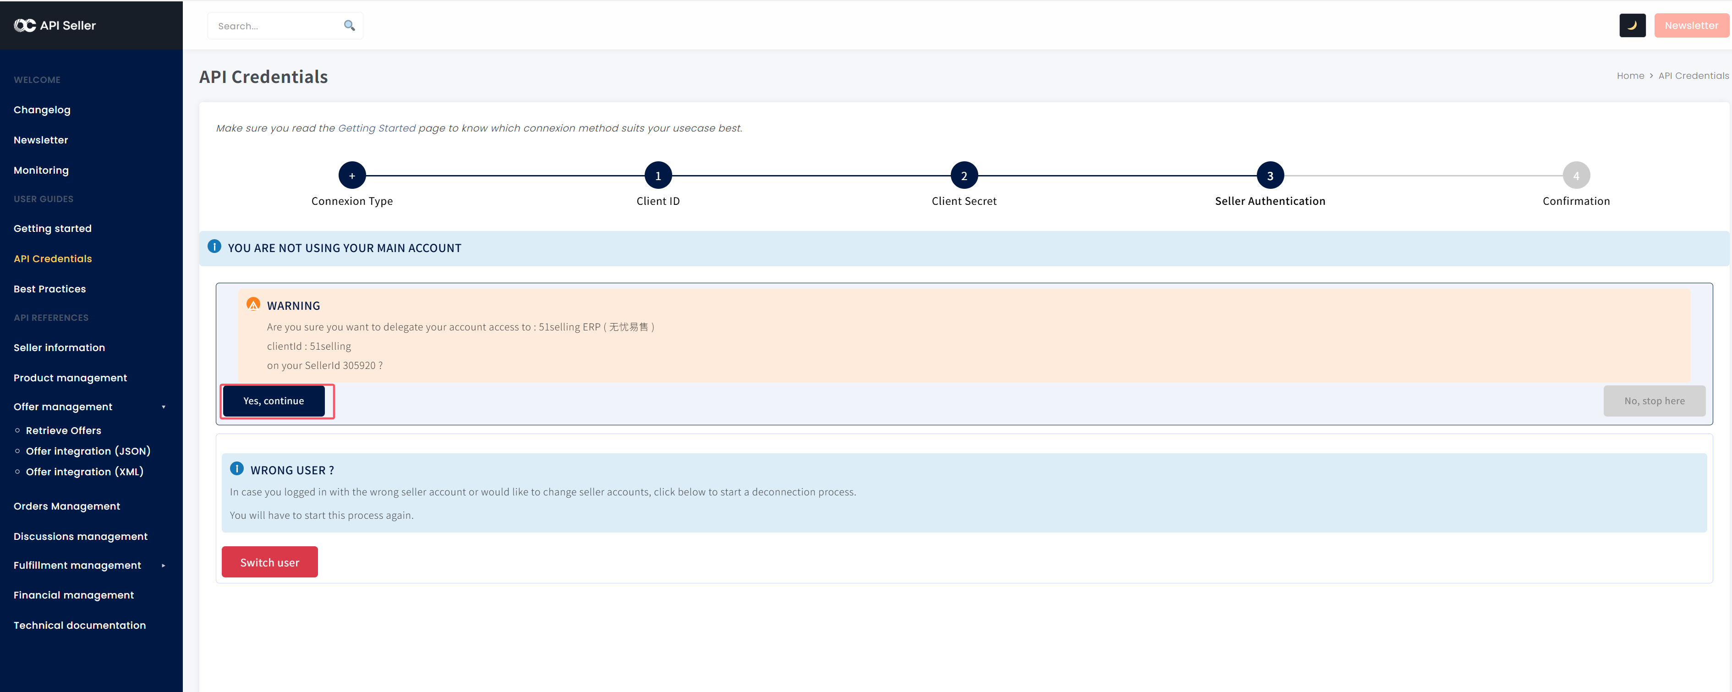Open Retrieve Offers sidebar item
Screen dimensions: 1732x692
pyautogui.click(x=63, y=430)
